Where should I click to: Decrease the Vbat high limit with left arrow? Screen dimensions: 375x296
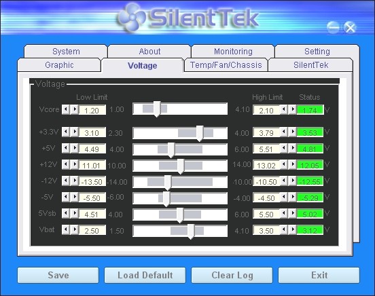284,229
